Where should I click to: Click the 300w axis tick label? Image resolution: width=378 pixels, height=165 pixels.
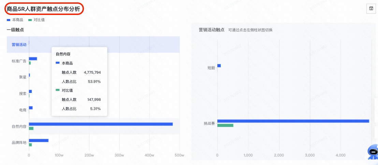click(119, 155)
